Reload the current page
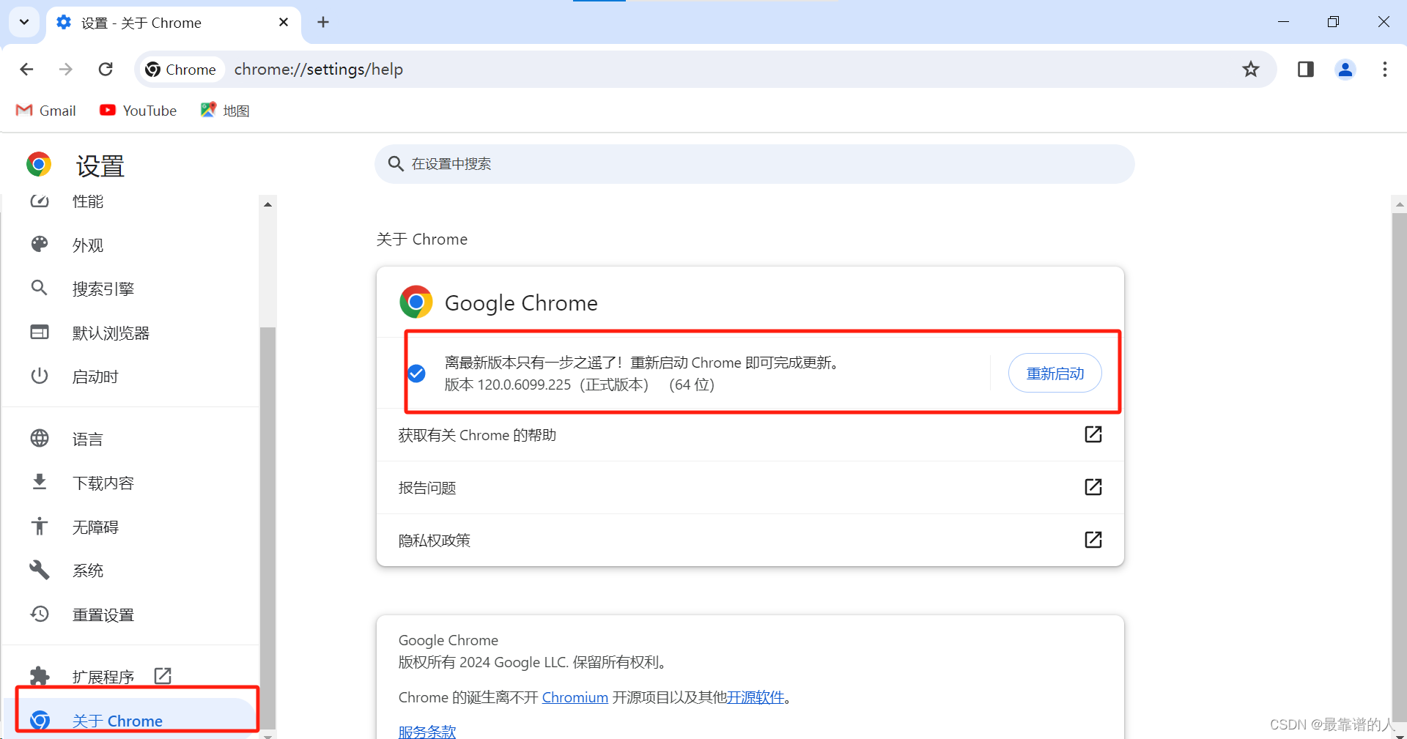Image resolution: width=1407 pixels, height=739 pixels. tap(106, 70)
